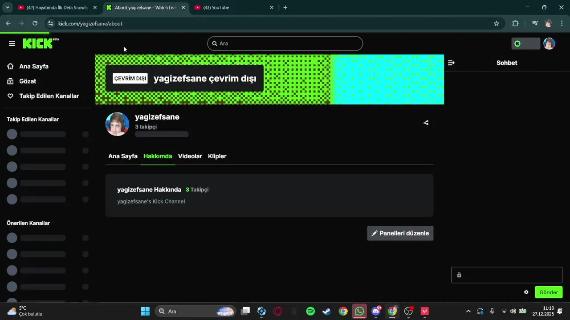Click the share icon for yagizefsane

coord(426,123)
